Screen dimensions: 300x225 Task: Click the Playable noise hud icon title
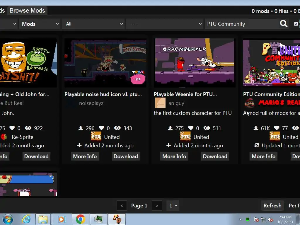(x=103, y=94)
